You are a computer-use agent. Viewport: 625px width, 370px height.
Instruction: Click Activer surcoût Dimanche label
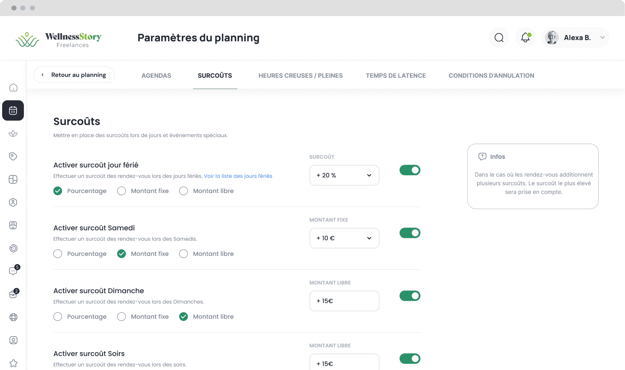(x=99, y=291)
